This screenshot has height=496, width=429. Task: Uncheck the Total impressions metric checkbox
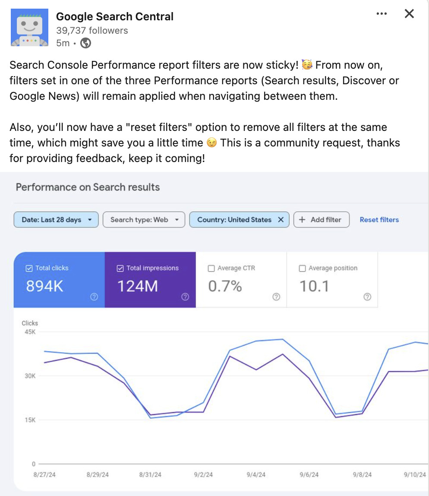tap(120, 268)
